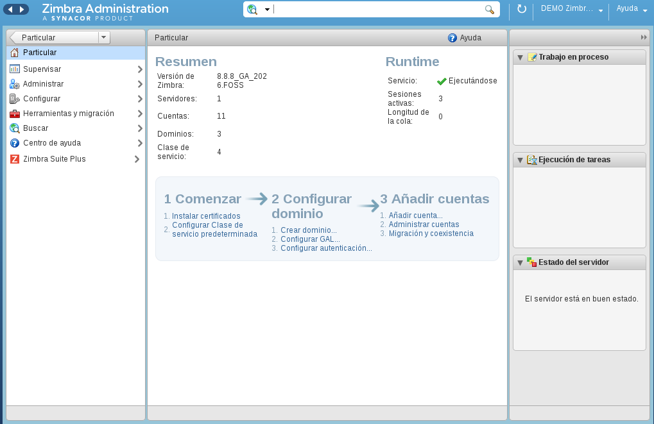This screenshot has height=424, width=654.
Task: Select Centro de ayuda label
Action: (52, 143)
